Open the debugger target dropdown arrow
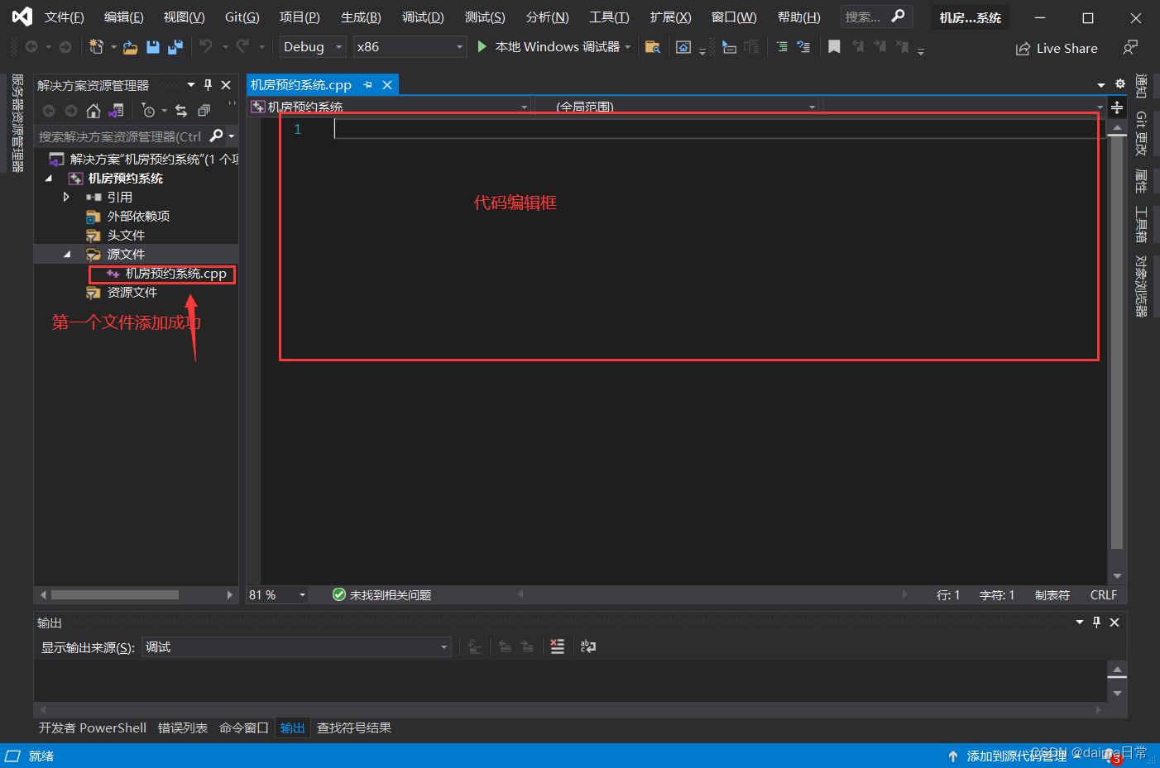This screenshot has width=1160, height=768. (628, 47)
